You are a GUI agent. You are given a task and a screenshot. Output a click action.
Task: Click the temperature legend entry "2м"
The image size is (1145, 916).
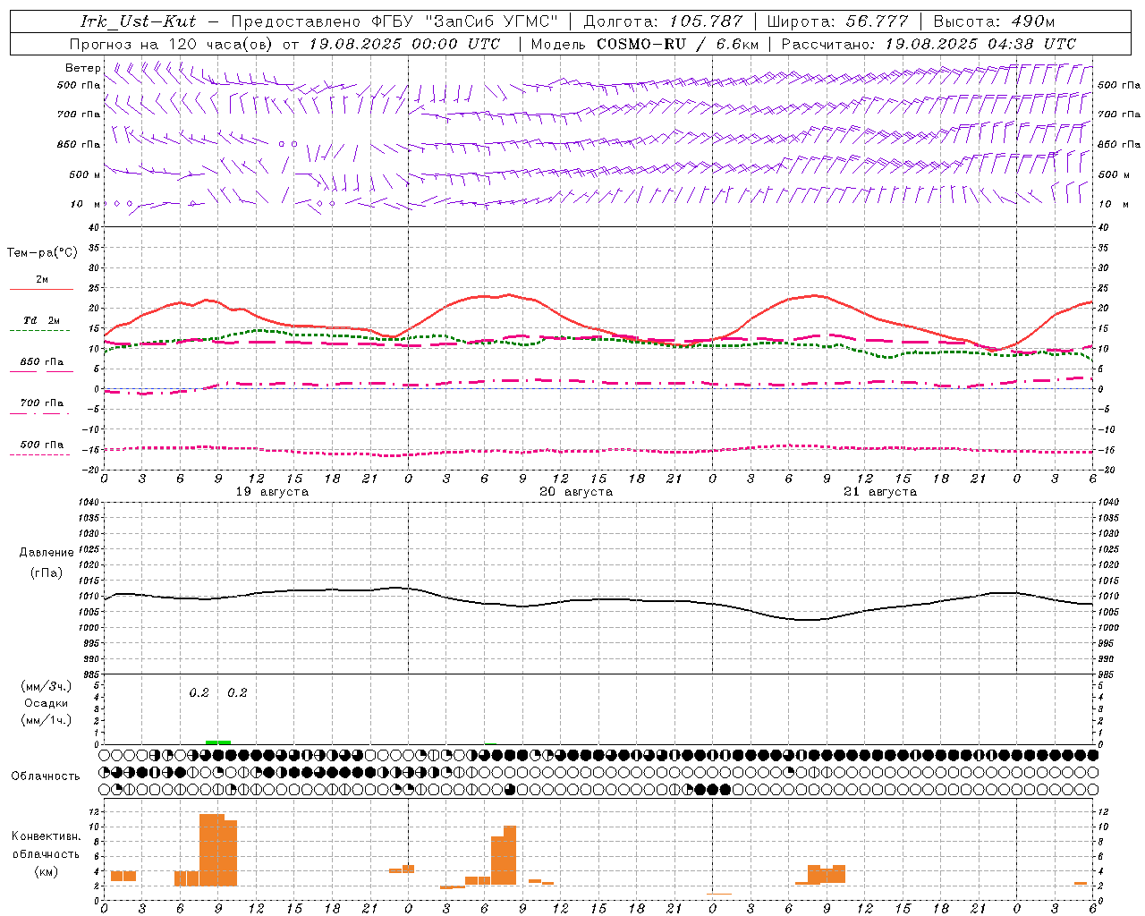[x=42, y=279]
